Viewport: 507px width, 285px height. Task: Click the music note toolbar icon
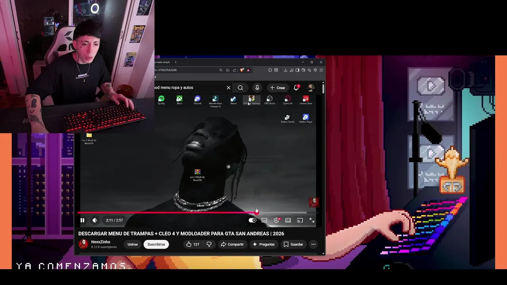[292, 70]
